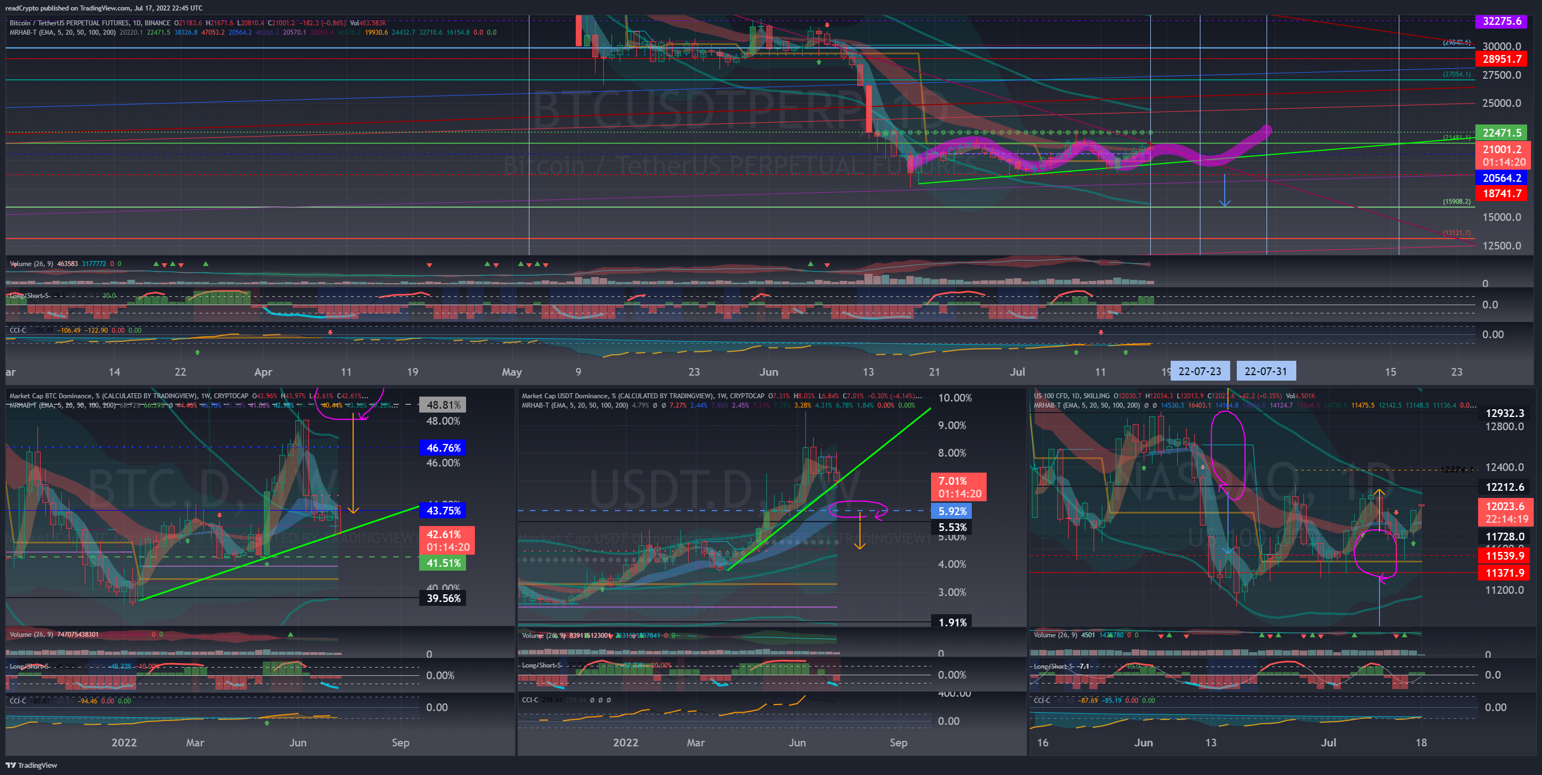
Task: Click the 12932.3 label in NASDAQ panel
Action: 1505,413
